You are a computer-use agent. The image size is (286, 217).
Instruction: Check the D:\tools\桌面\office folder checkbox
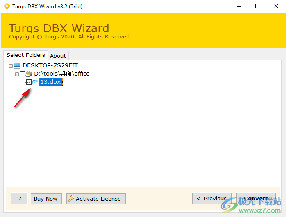23,74
